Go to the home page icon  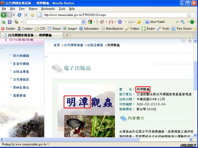32,15
